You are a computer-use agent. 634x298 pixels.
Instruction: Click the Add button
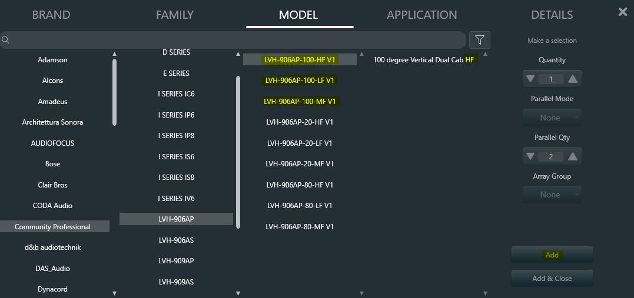click(x=552, y=255)
